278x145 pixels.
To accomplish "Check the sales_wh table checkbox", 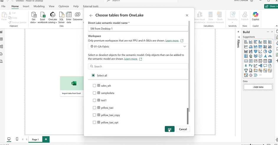I will pos(94,86).
